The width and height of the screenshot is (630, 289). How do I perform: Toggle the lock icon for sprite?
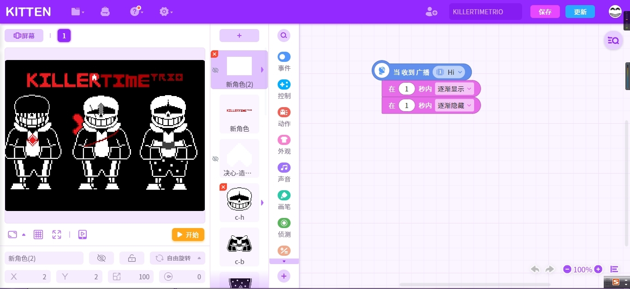click(x=132, y=258)
